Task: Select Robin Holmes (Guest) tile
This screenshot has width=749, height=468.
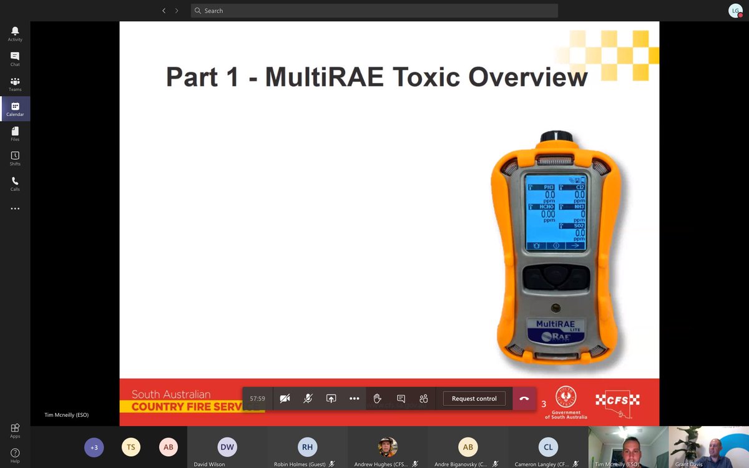Action: click(307, 447)
